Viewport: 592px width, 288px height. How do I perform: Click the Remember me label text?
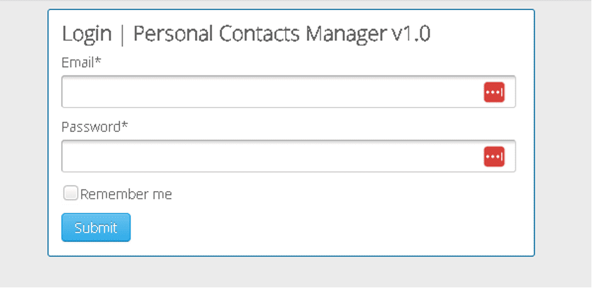tap(126, 194)
